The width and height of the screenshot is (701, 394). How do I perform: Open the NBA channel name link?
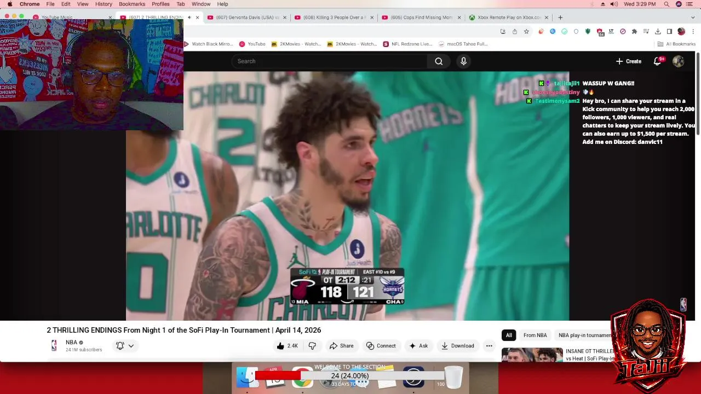pos(71,343)
